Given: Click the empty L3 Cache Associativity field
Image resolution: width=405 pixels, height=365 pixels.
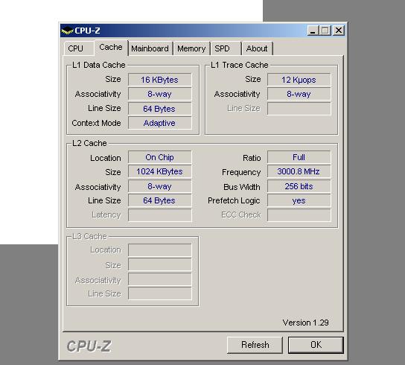Looking at the screenshot, I should click(x=159, y=279).
